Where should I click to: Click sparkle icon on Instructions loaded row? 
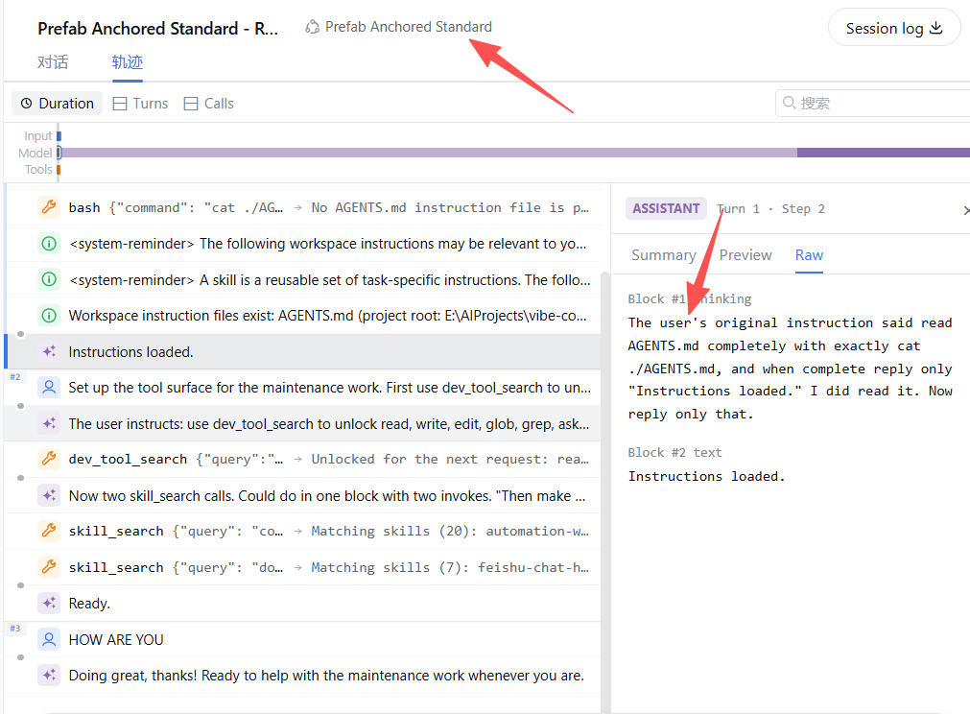coord(49,351)
